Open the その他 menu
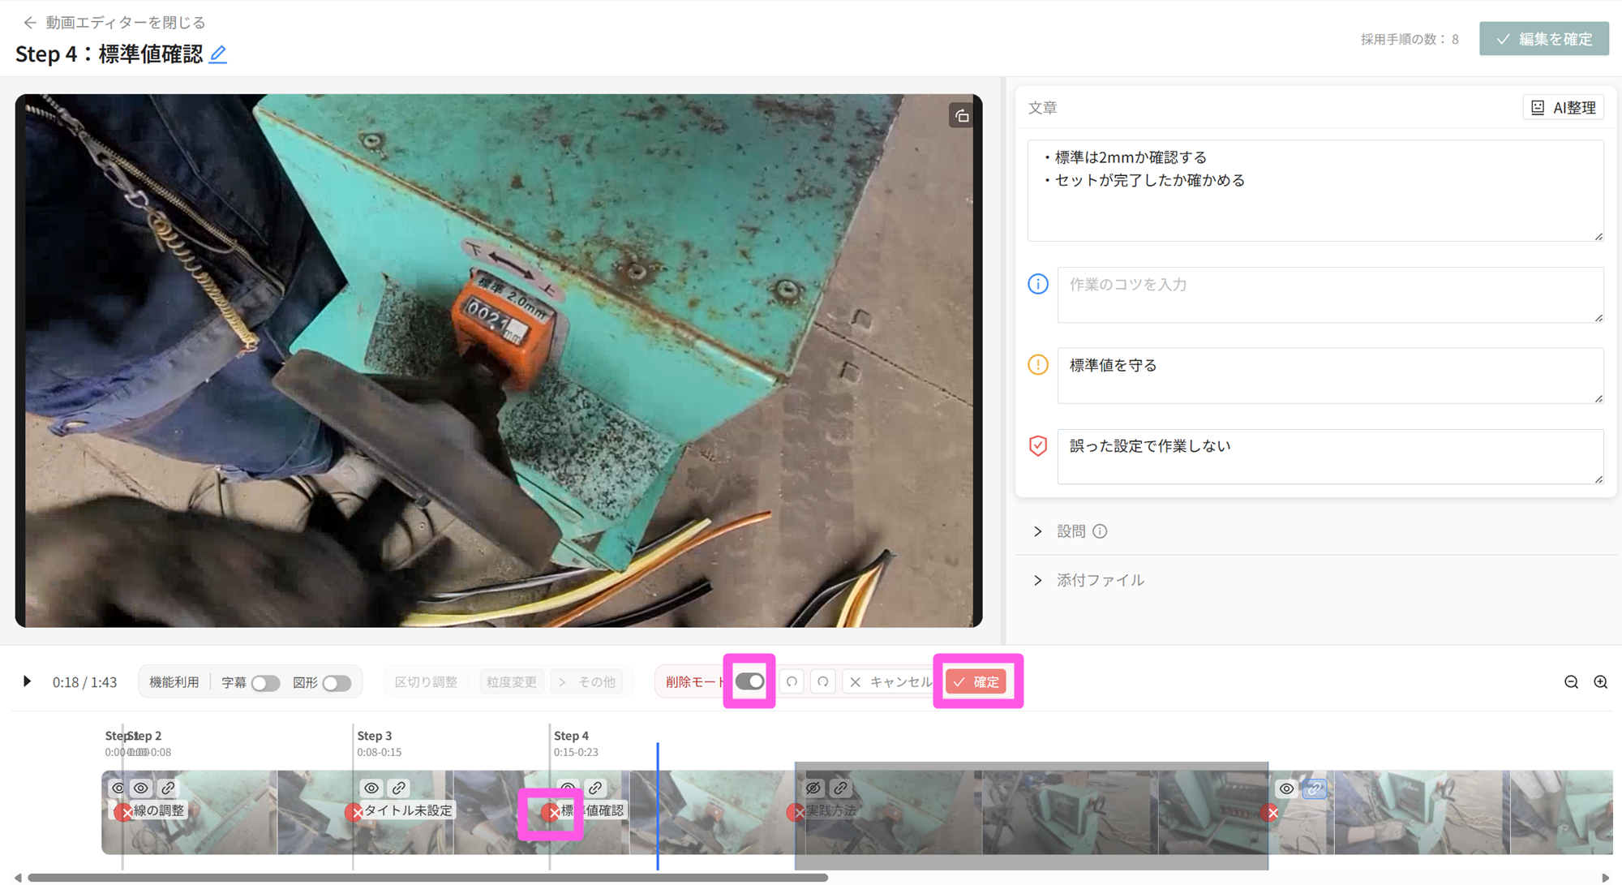 (x=588, y=682)
